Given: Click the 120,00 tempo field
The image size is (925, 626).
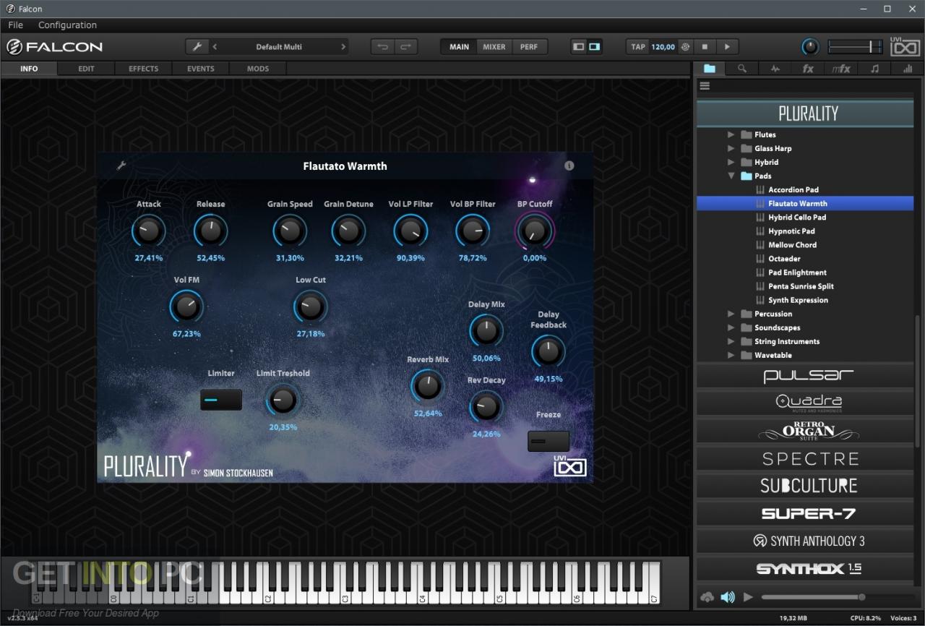Looking at the screenshot, I should tap(663, 47).
